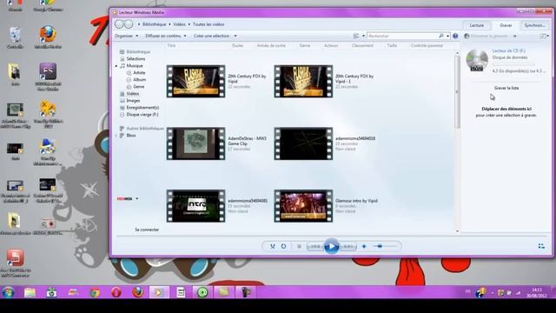
Task: Mute the player volume speaker icon
Action: [364, 246]
